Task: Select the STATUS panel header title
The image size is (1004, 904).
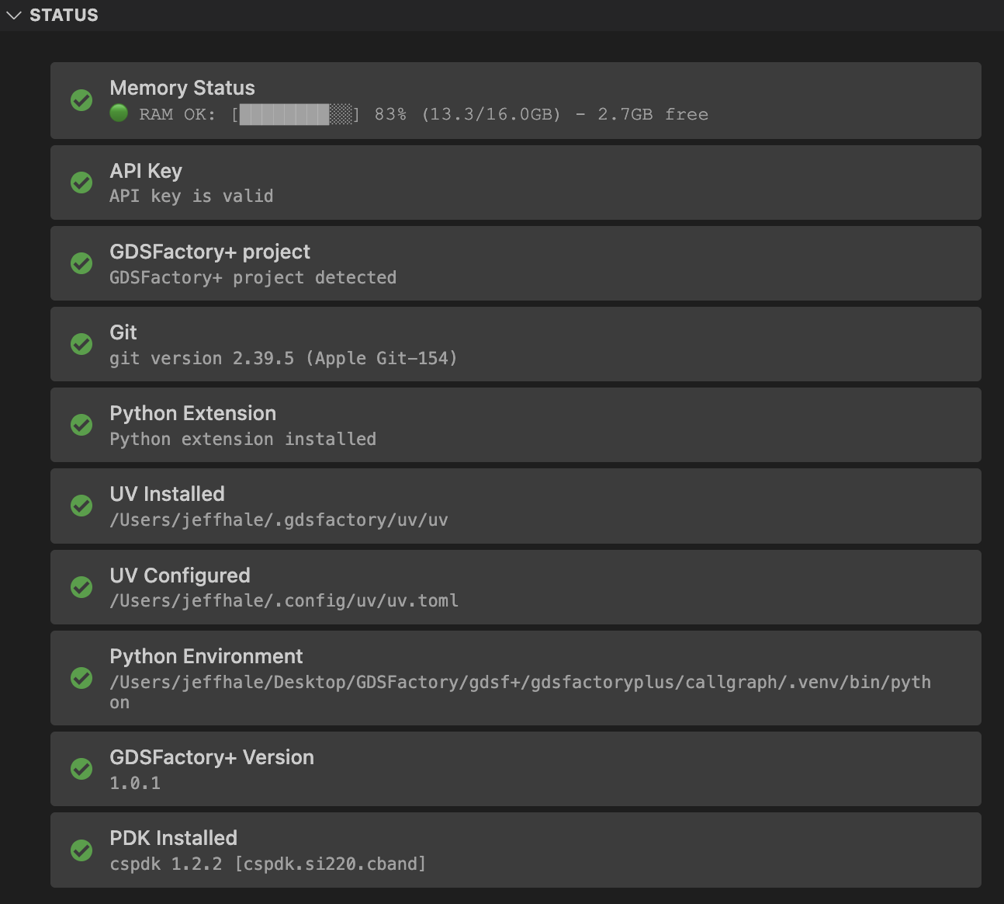Action: point(64,16)
